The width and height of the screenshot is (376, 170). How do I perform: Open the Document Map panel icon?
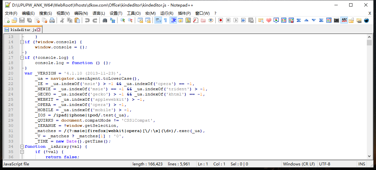(188, 20)
